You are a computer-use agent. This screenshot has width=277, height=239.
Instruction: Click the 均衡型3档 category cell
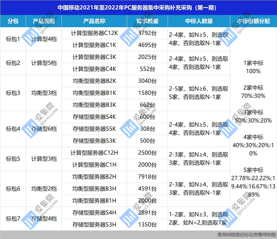pyautogui.click(x=44, y=93)
